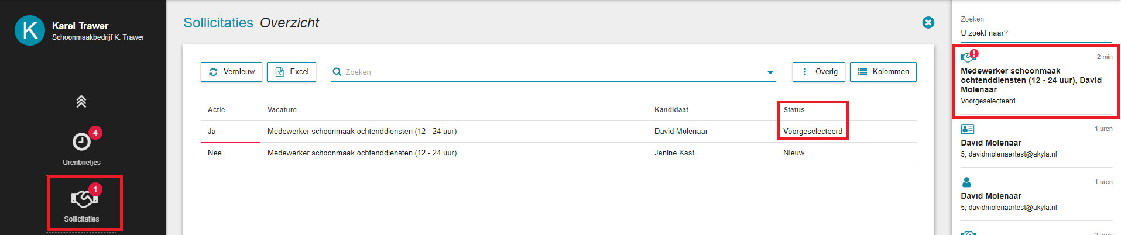Click the Karel Trawer avatar circle
The width and height of the screenshot is (1121, 235).
coord(30,30)
